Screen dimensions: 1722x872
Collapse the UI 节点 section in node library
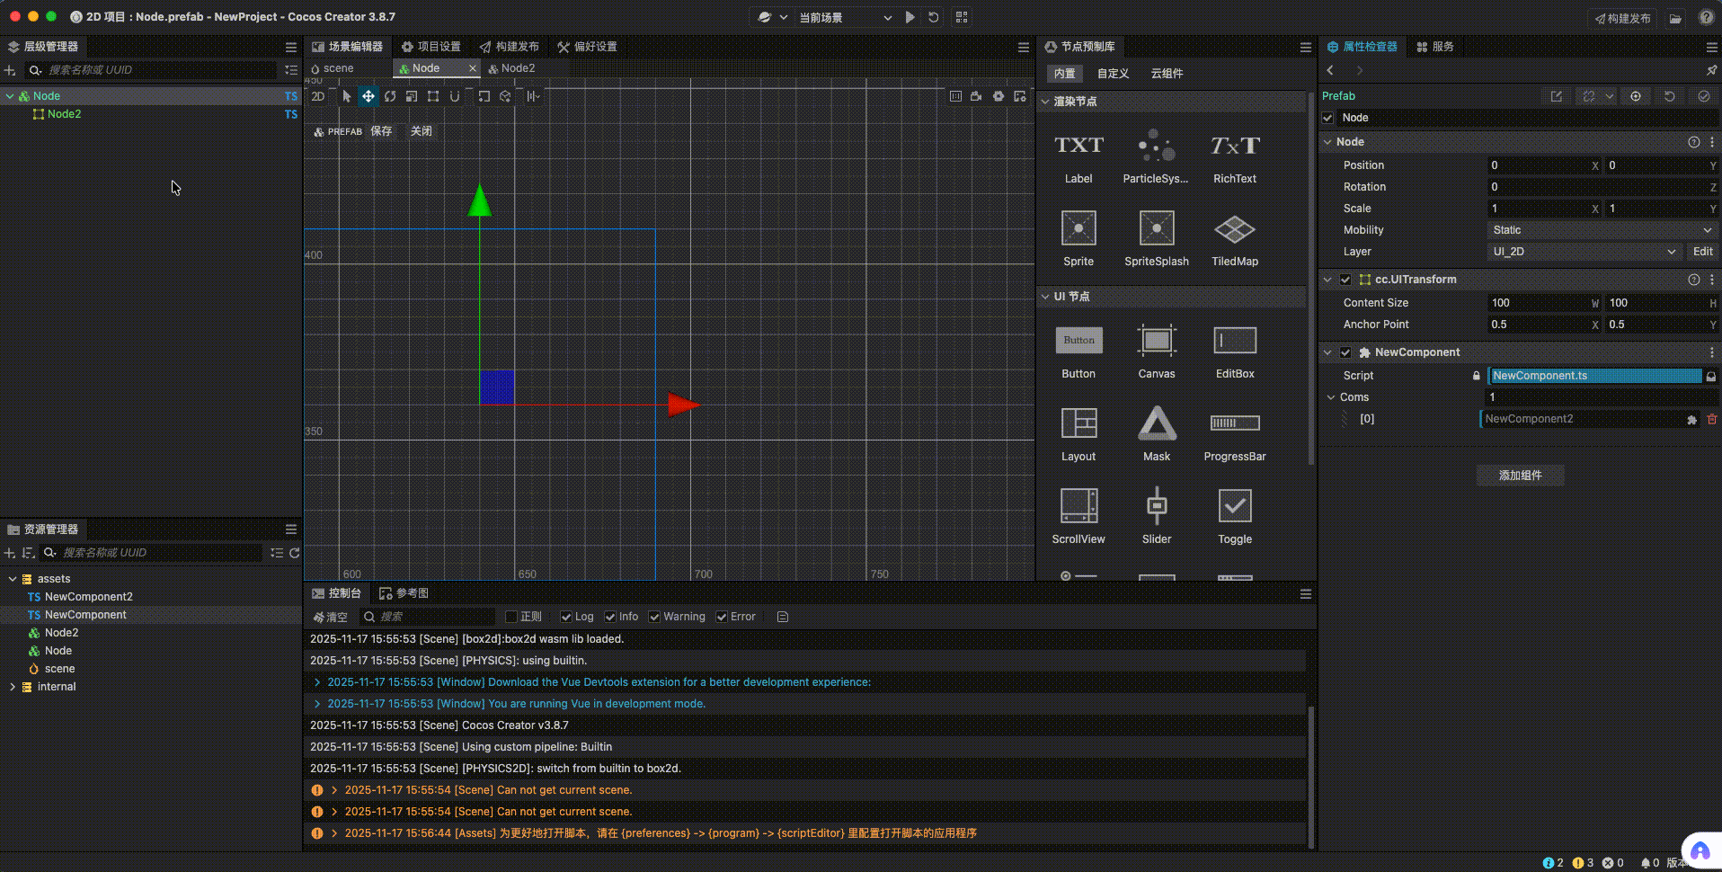coord(1045,297)
